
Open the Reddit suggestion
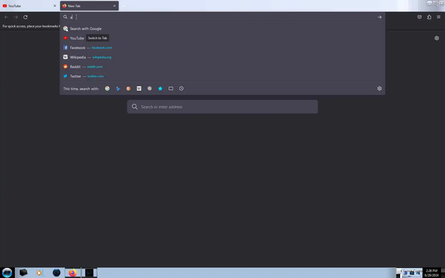222,67
